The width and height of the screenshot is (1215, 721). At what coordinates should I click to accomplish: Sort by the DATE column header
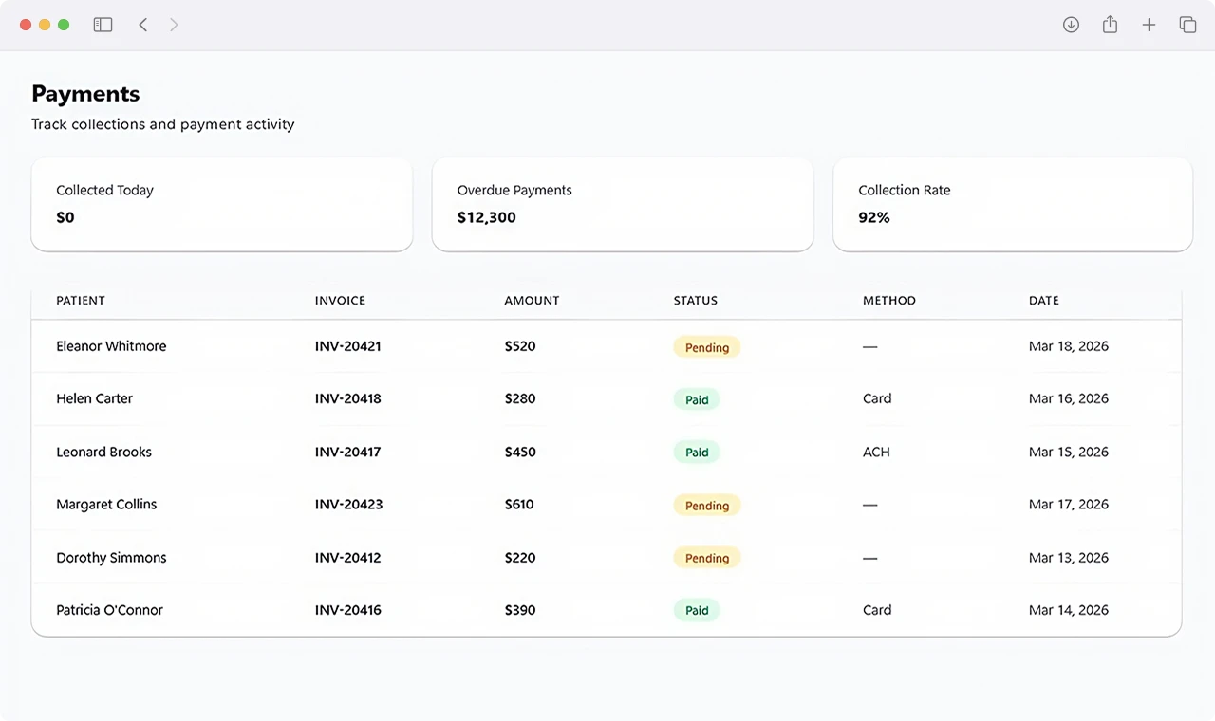(x=1044, y=301)
